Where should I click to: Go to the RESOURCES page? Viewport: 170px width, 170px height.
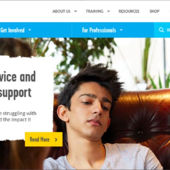[129, 11]
